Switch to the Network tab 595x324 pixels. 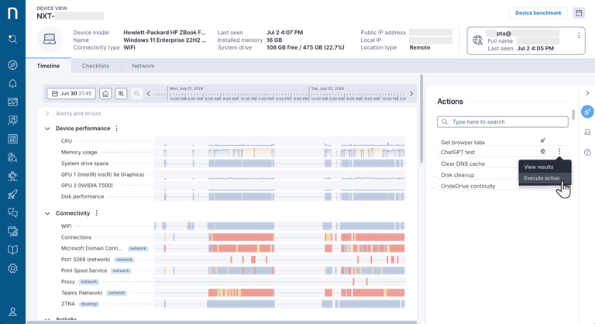[143, 66]
